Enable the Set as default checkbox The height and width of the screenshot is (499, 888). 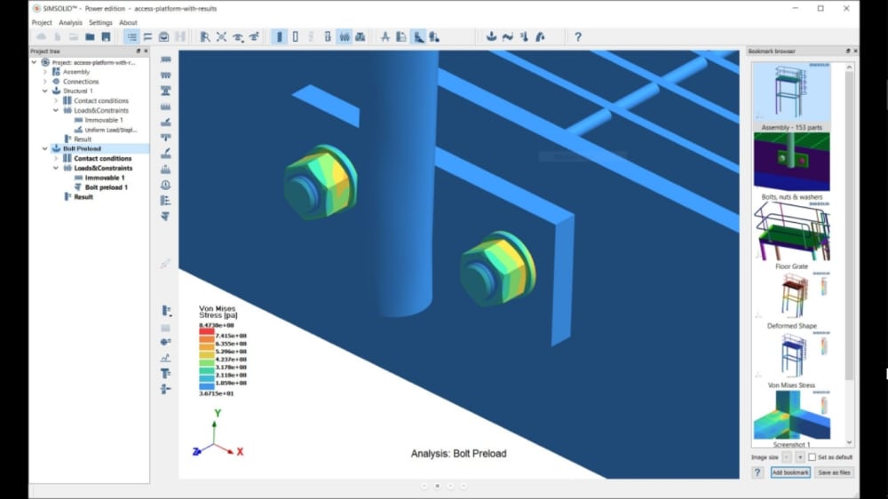tap(812, 456)
